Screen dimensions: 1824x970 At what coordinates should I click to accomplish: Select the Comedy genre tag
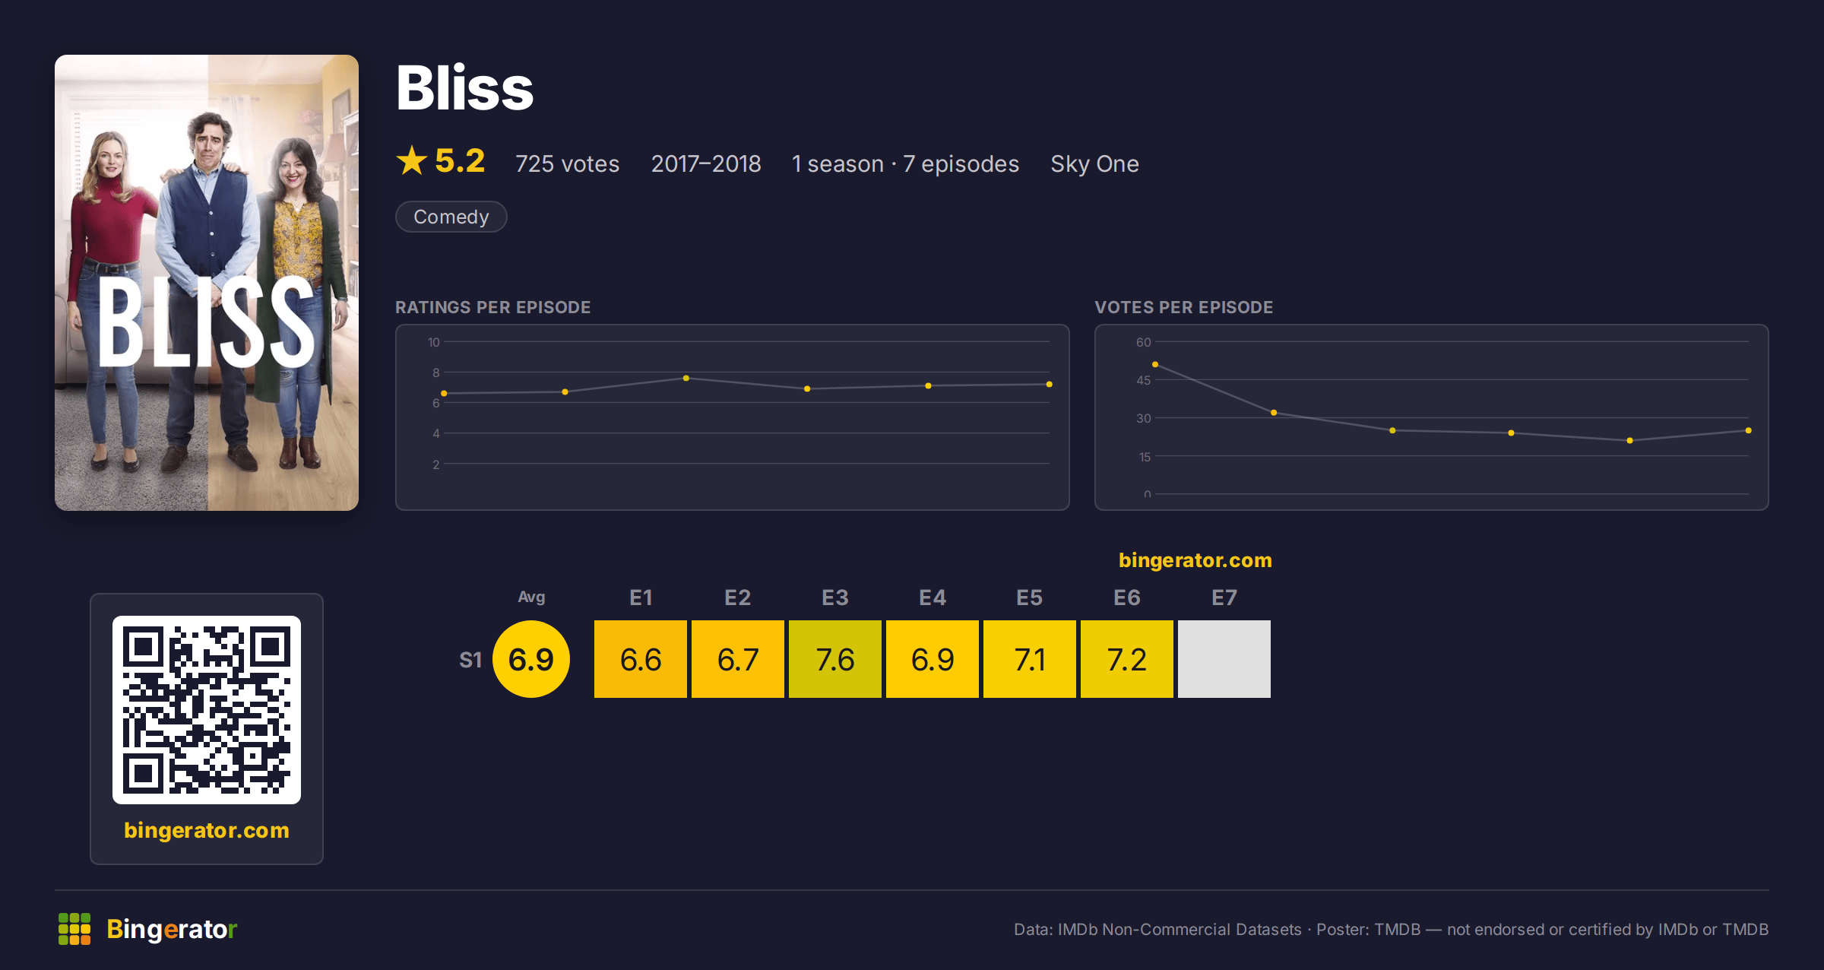(451, 217)
